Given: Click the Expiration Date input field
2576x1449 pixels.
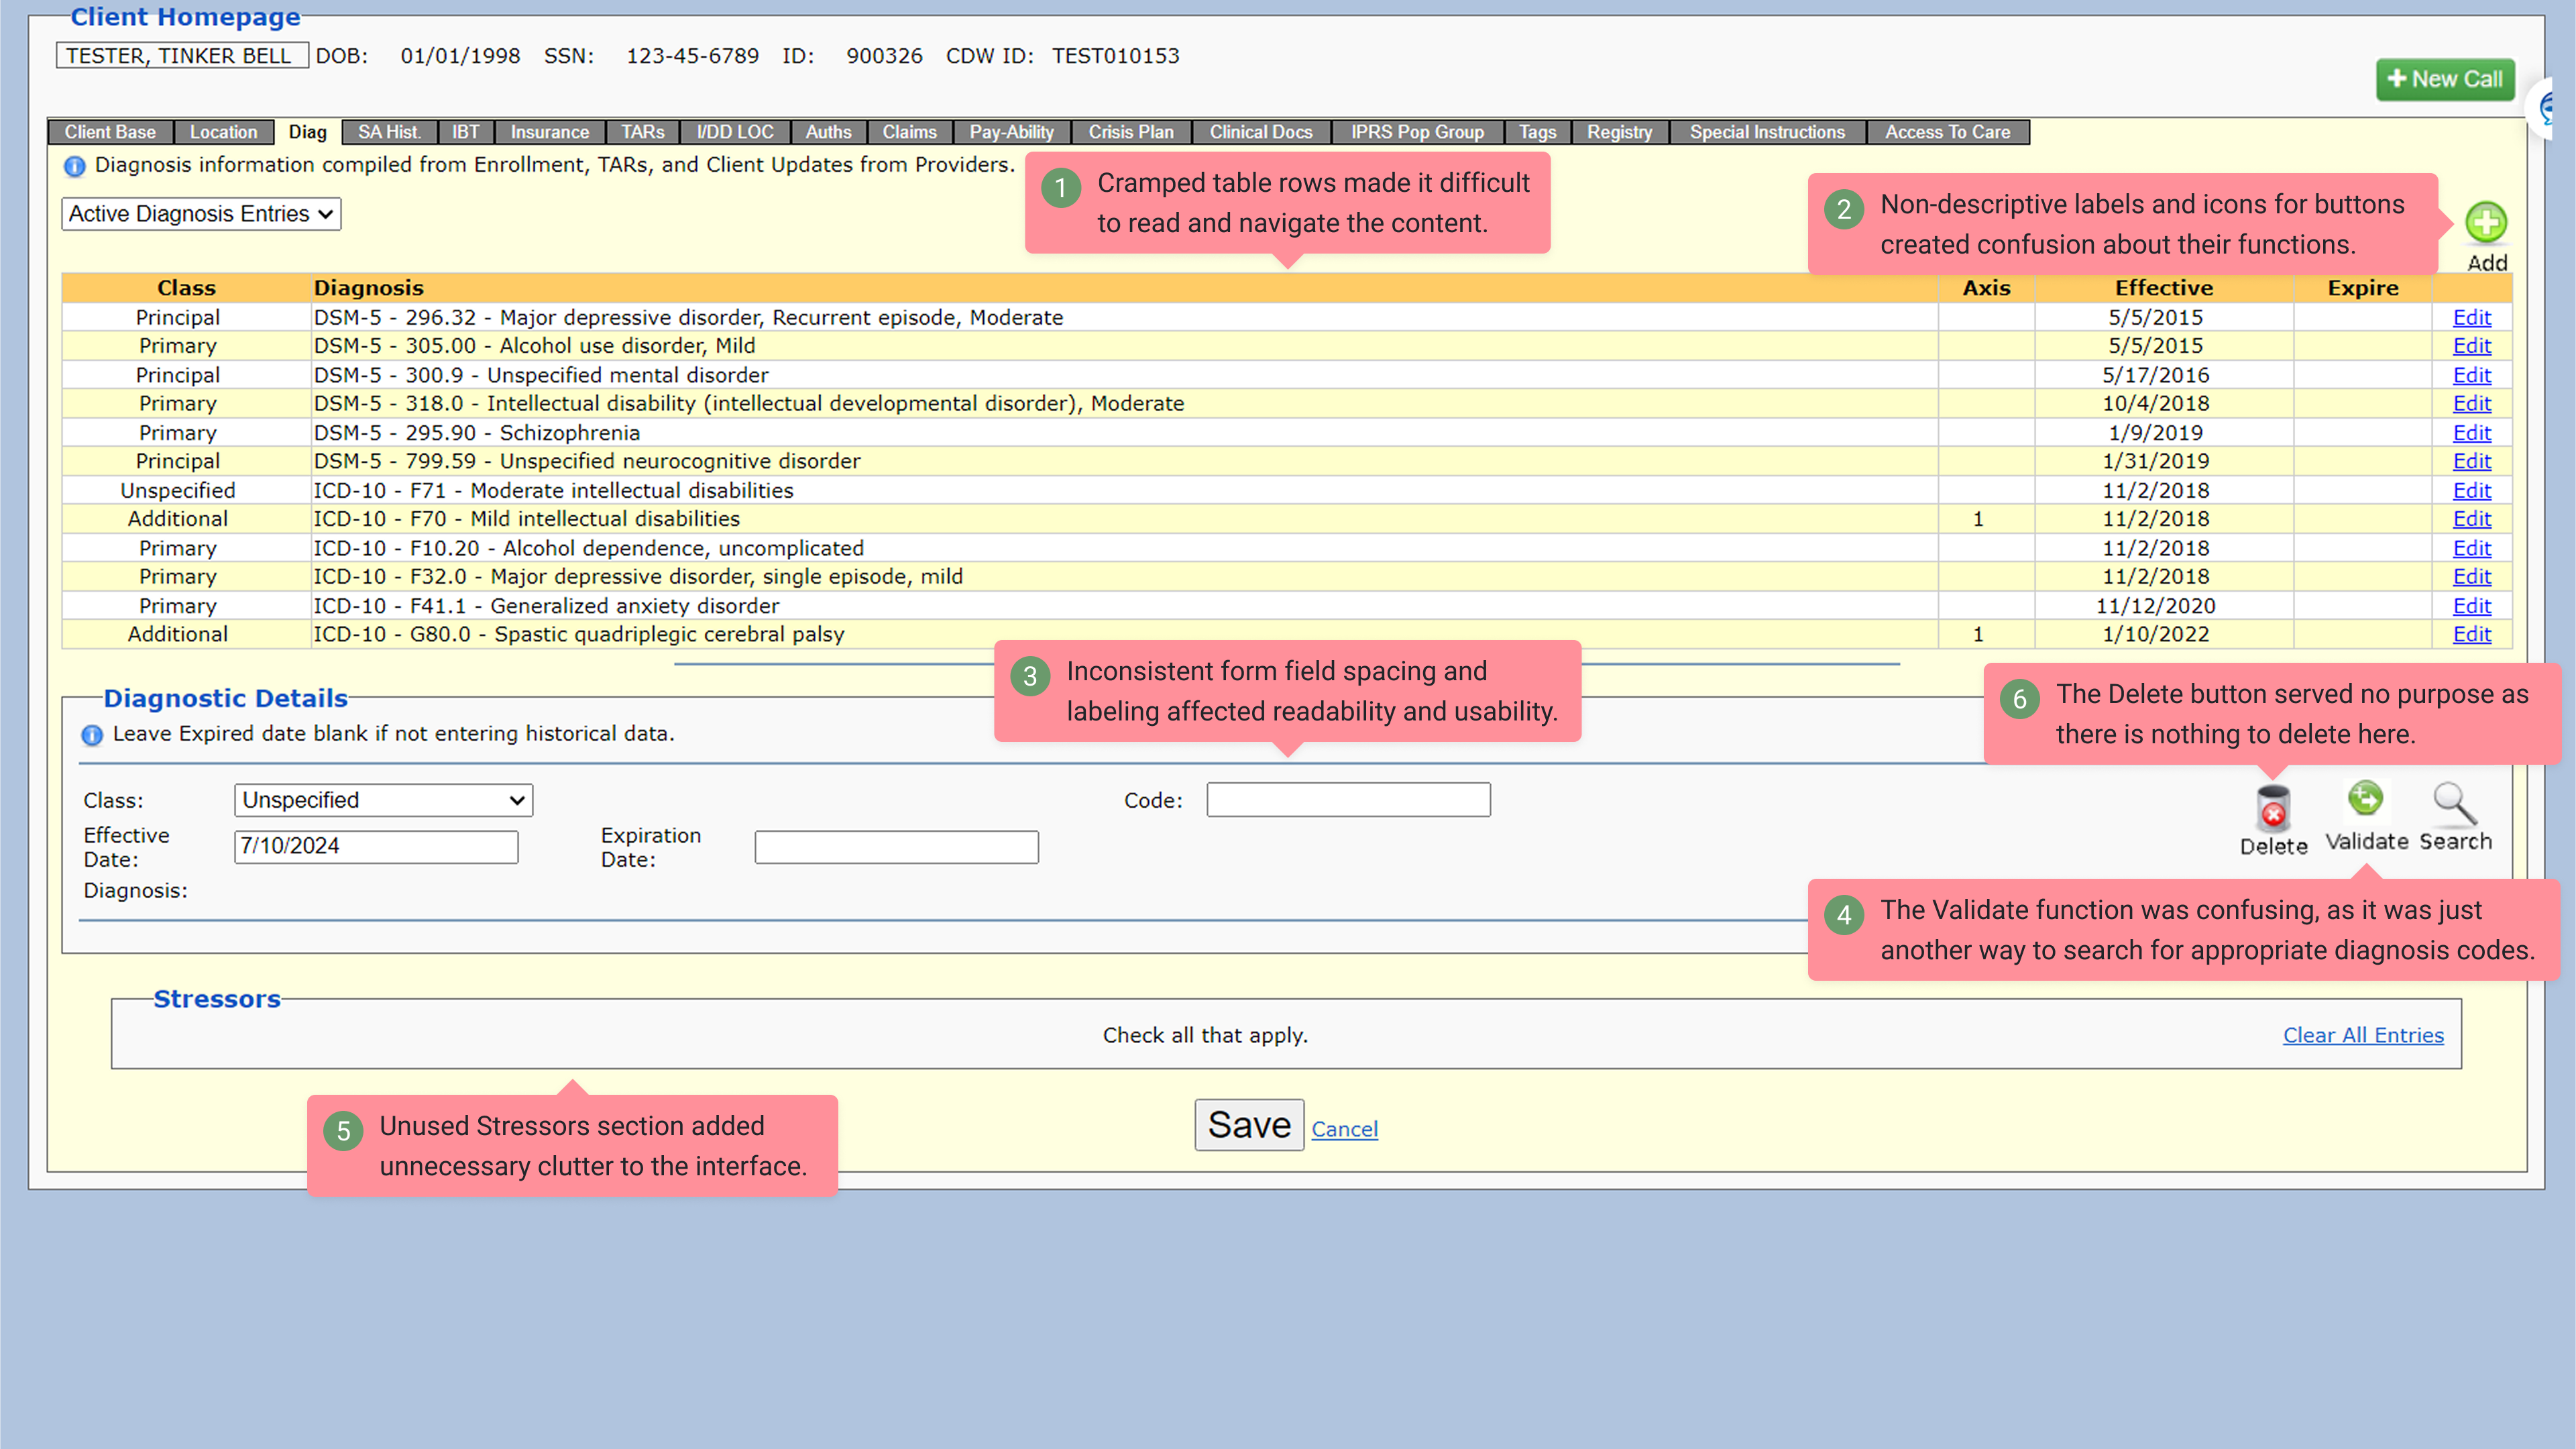Looking at the screenshot, I should point(896,847).
